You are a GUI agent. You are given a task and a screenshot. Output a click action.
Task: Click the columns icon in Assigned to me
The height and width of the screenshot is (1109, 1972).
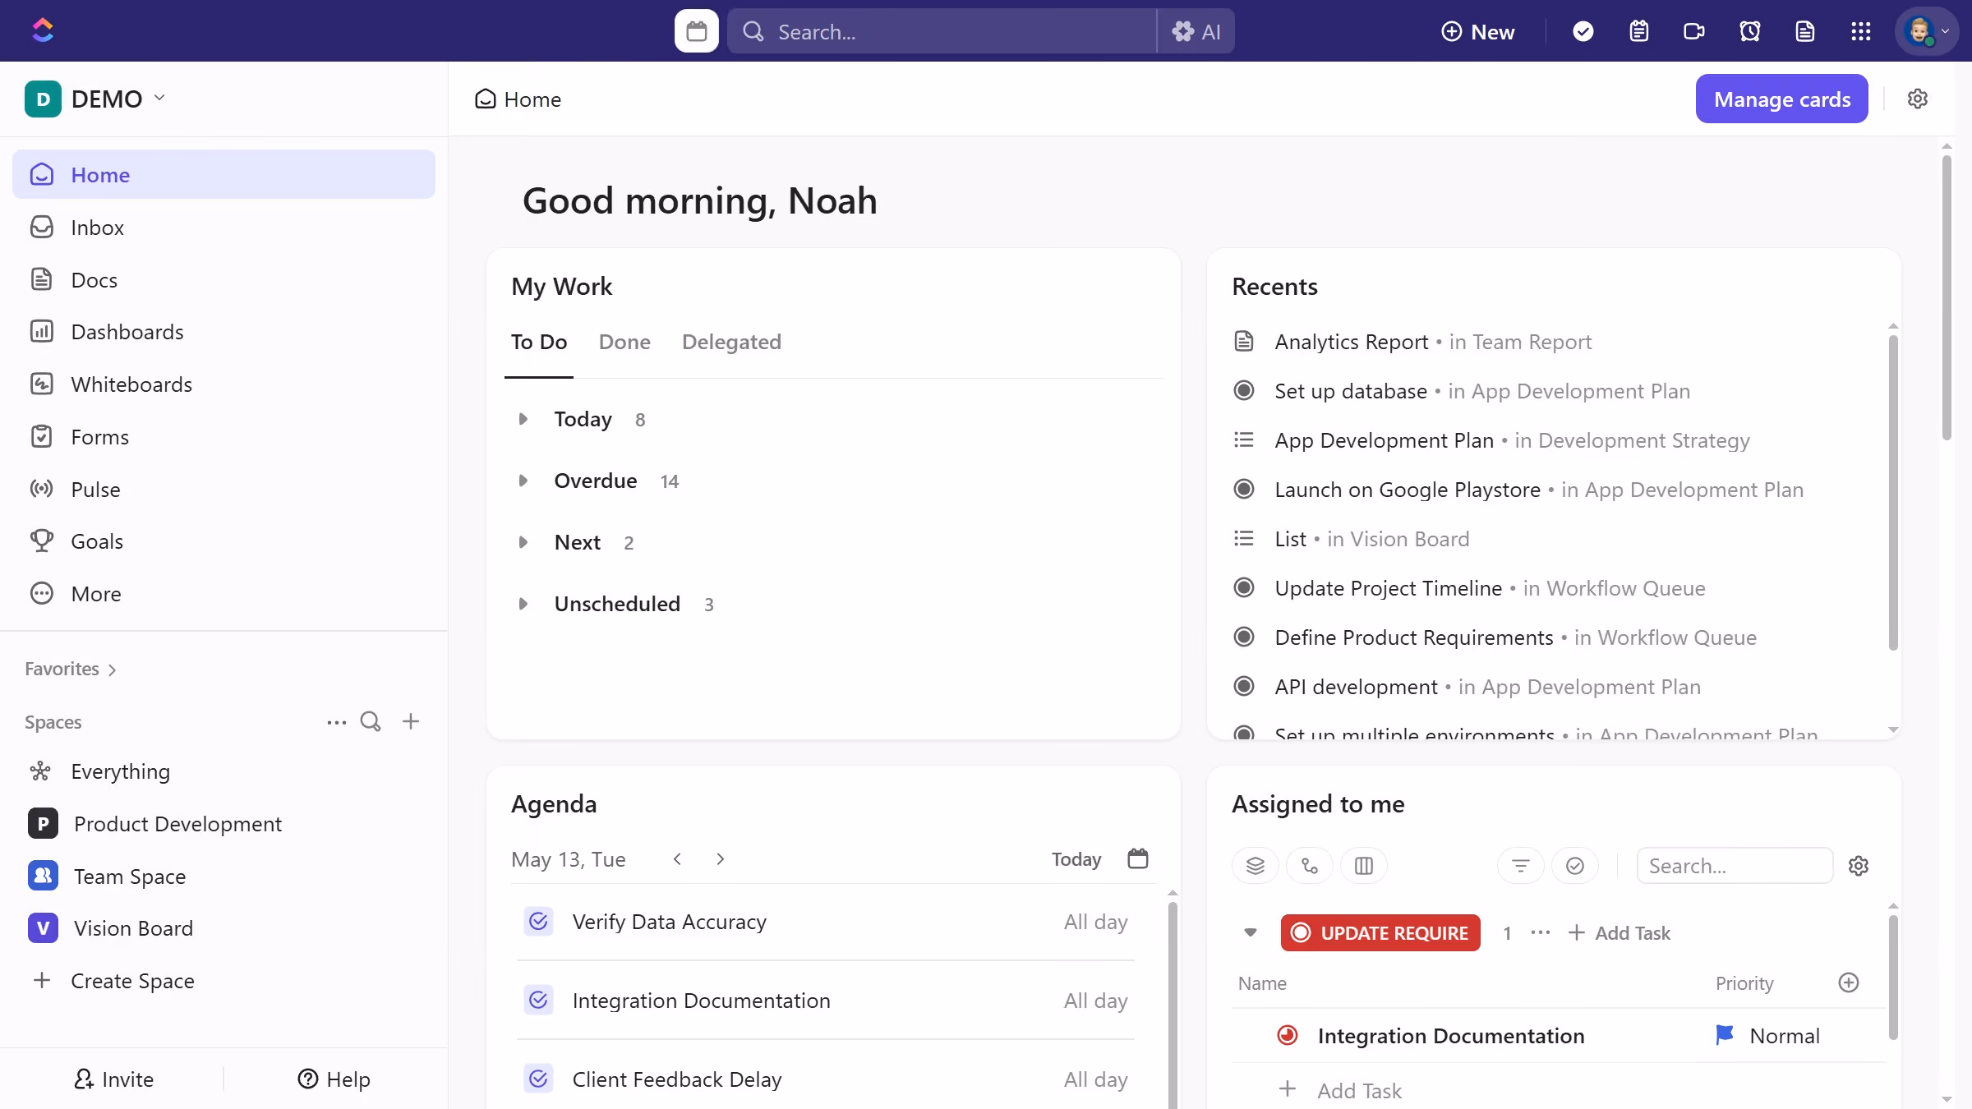(x=1363, y=865)
